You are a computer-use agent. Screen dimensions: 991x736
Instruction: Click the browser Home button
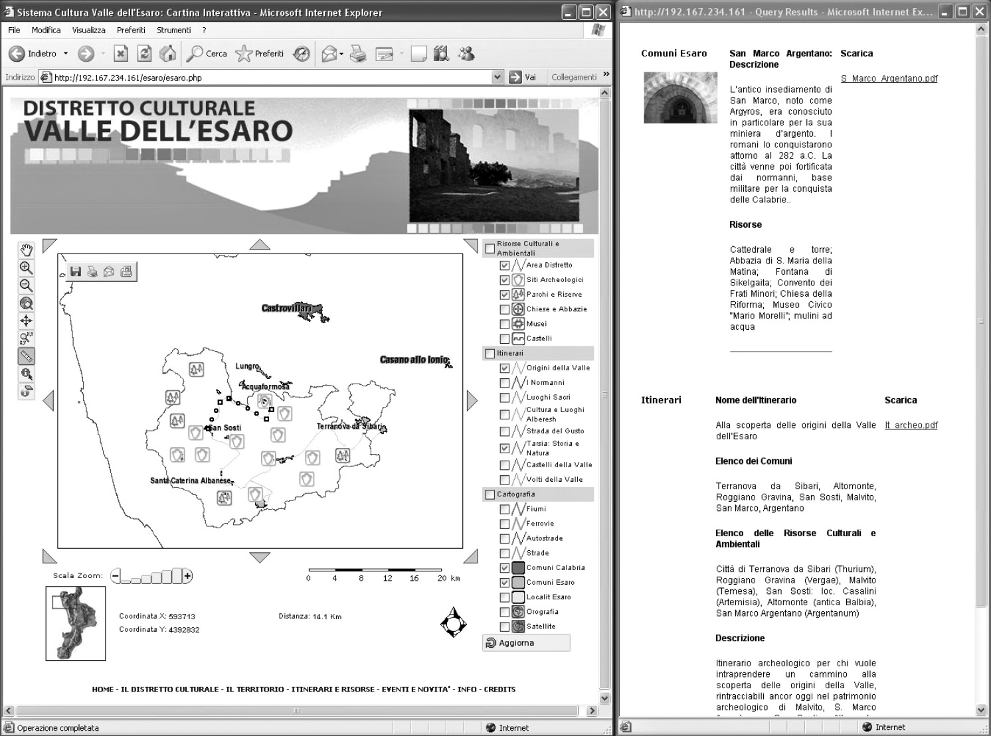coord(168,54)
